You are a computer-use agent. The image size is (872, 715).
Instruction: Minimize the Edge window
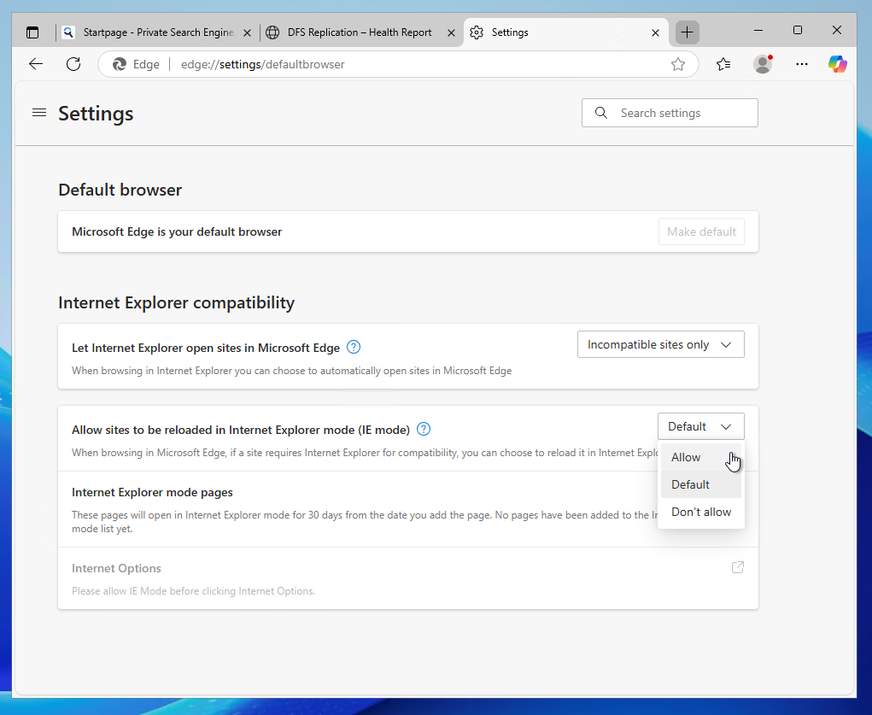(758, 30)
